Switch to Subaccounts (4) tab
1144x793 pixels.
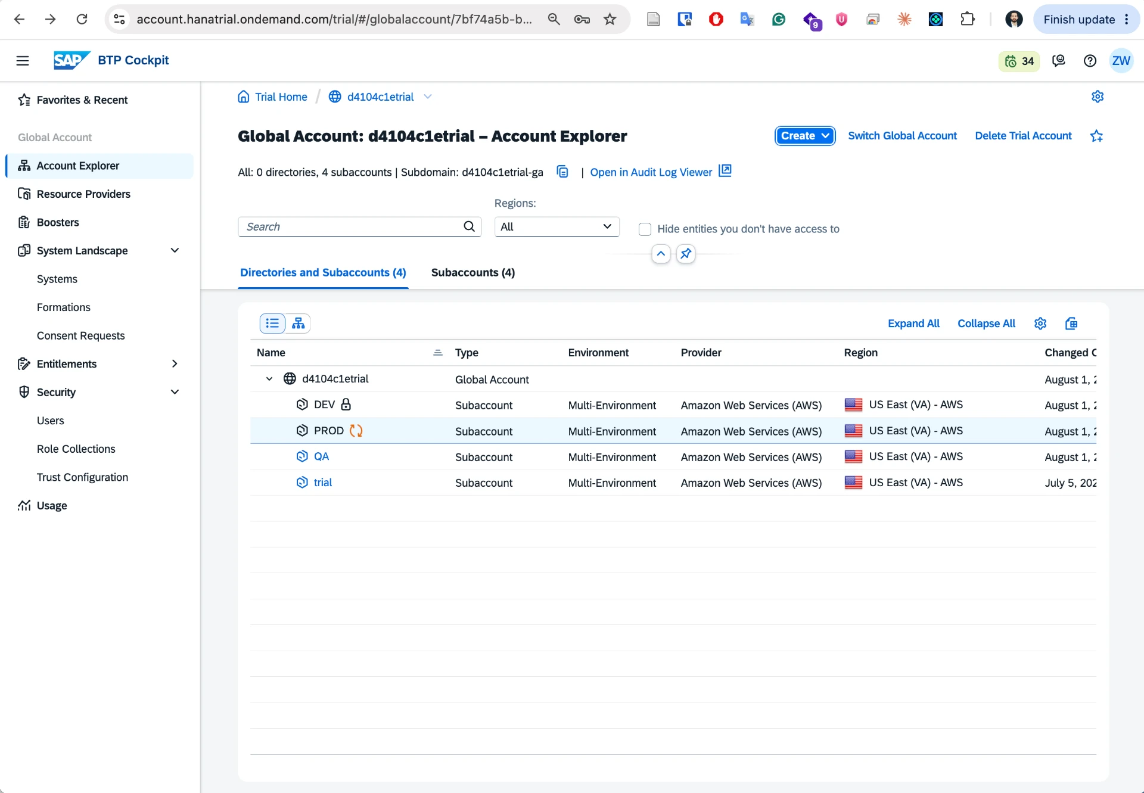(x=473, y=272)
